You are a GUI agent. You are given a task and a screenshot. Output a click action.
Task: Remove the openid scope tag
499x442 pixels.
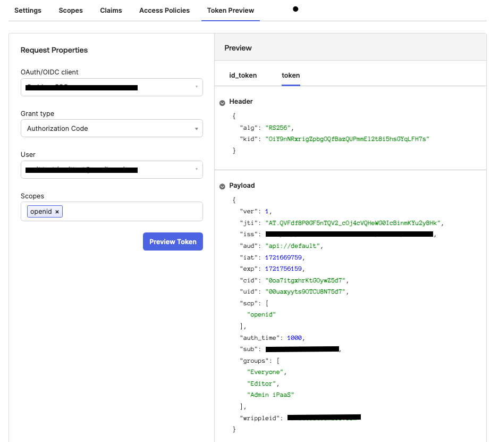click(x=57, y=212)
